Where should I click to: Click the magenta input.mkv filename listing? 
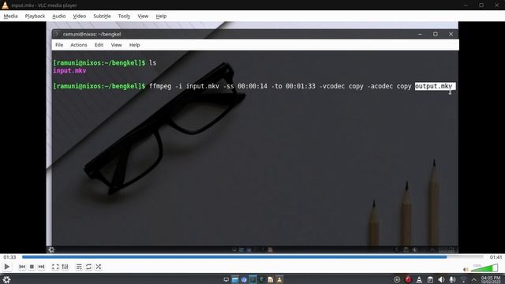click(69, 71)
